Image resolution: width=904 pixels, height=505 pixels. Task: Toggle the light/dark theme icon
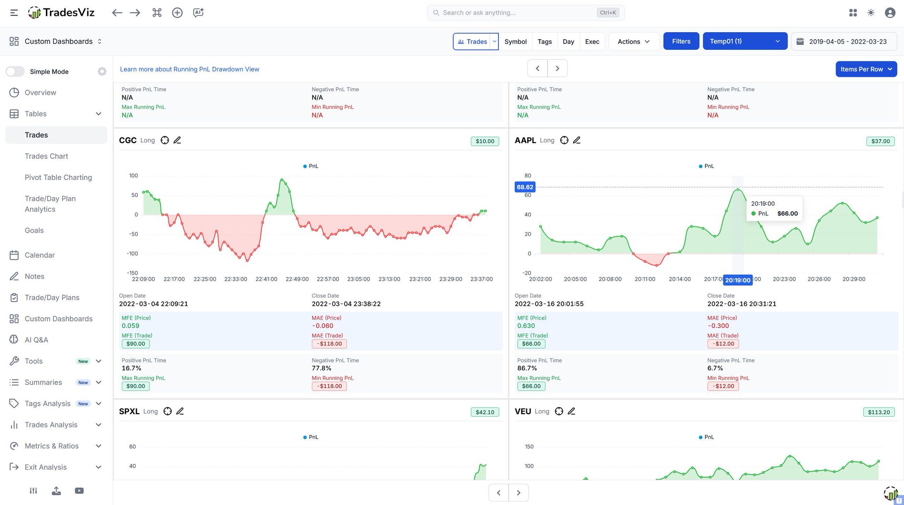pyautogui.click(x=871, y=13)
